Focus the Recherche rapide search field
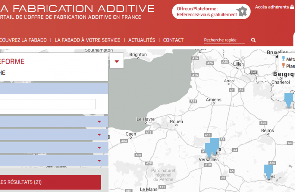295x192 pixels. tap(224, 40)
